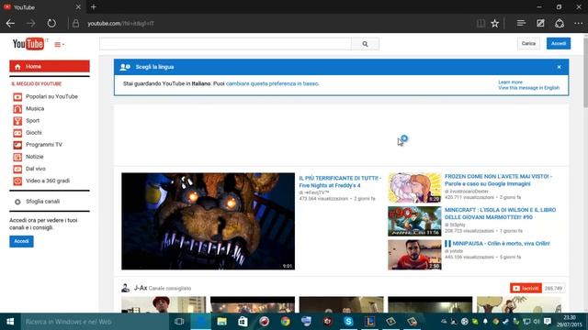Open Windows Store from taskbar
This screenshot has width=588, height=330.
pos(243,322)
